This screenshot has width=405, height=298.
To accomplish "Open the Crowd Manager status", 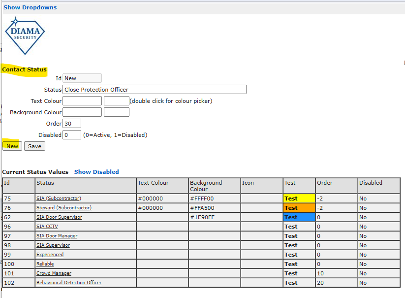I will 54,273.
